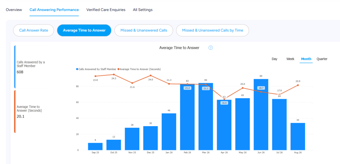Click the Average Time to Answer button
340x164 pixels.
pyautogui.click(x=84, y=30)
